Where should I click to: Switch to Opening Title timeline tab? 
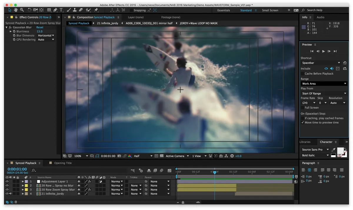tap(63, 163)
